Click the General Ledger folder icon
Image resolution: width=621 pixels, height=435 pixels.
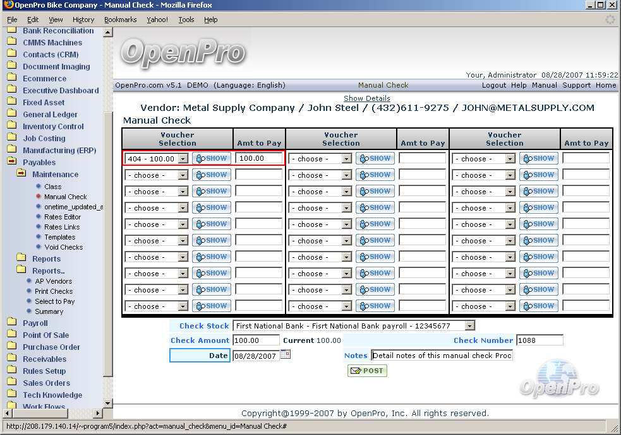[12, 114]
